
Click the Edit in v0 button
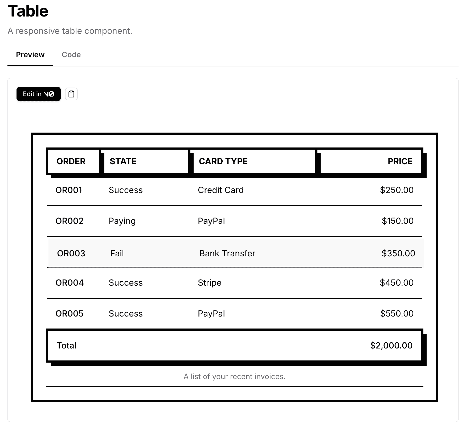click(x=39, y=94)
